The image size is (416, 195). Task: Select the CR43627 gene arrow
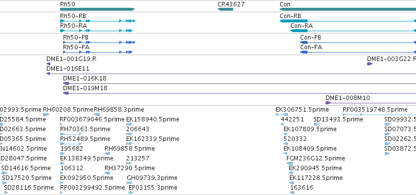(225, 9)
